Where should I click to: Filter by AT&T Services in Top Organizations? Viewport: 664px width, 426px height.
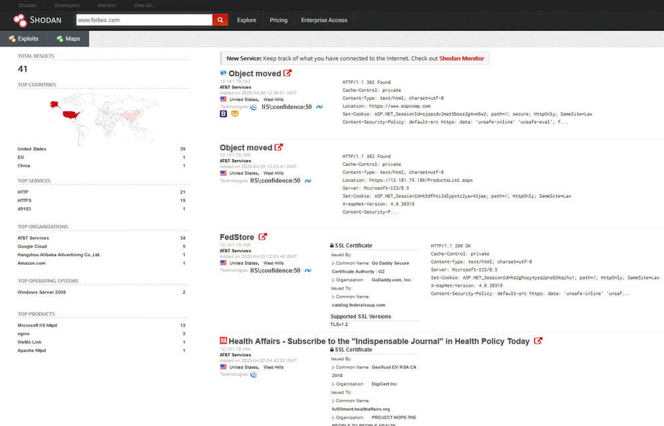(x=33, y=238)
